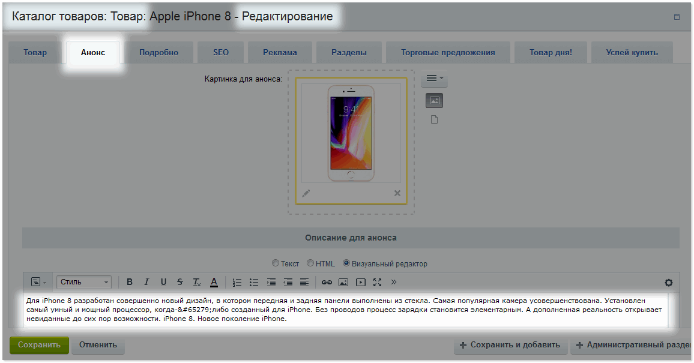
Task: Open the Товар дня! tab
Action: point(551,52)
